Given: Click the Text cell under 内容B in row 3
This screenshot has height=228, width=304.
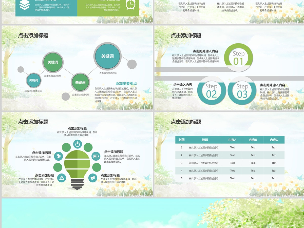Looking at the screenshot, I should pyautogui.click(x=253, y=163).
